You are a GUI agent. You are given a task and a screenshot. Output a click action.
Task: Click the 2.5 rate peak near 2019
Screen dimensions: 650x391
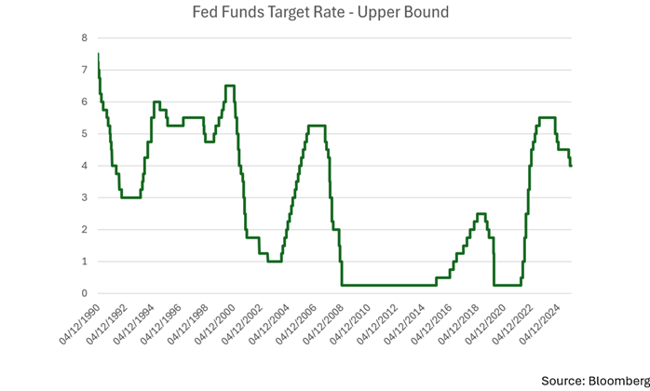[481, 213]
